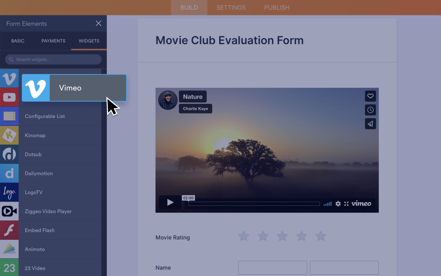Select the 23 Video widget
The width and height of the screenshot is (441, 276).
[35, 268]
